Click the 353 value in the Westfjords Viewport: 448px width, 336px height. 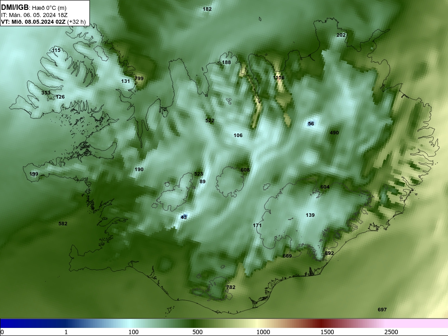(x=46, y=93)
